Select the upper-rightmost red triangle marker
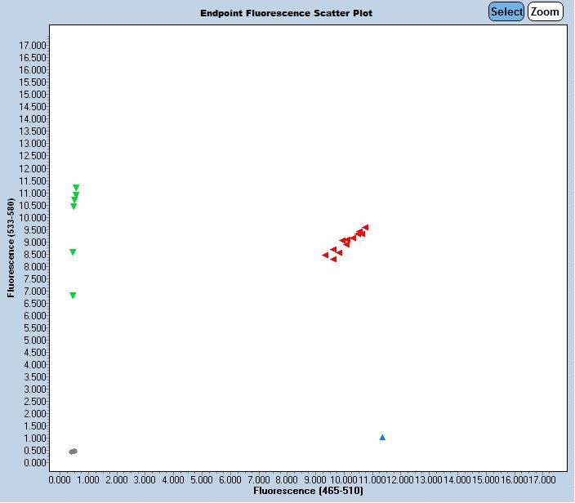The width and height of the screenshot is (575, 503). pyautogui.click(x=365, y=227)
